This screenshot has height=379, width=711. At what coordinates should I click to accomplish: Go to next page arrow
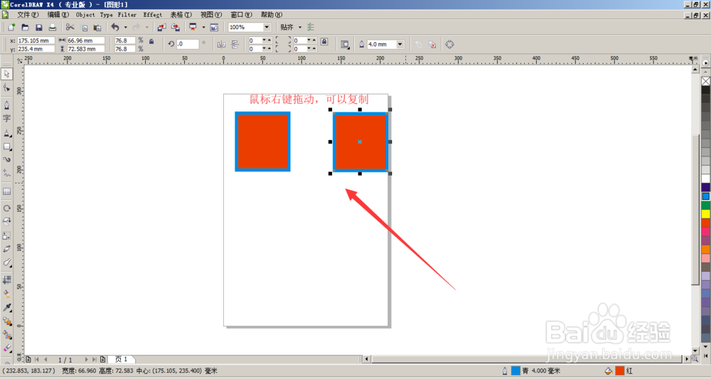pyautogui.click(x=86, y=360)
